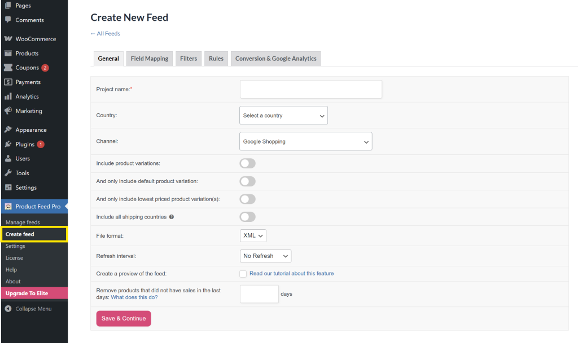Image resolution: width=578 pixels, height=343 pixels.
Task: Toggle on Include all shipping countries
Action: (x=247, y=216)
